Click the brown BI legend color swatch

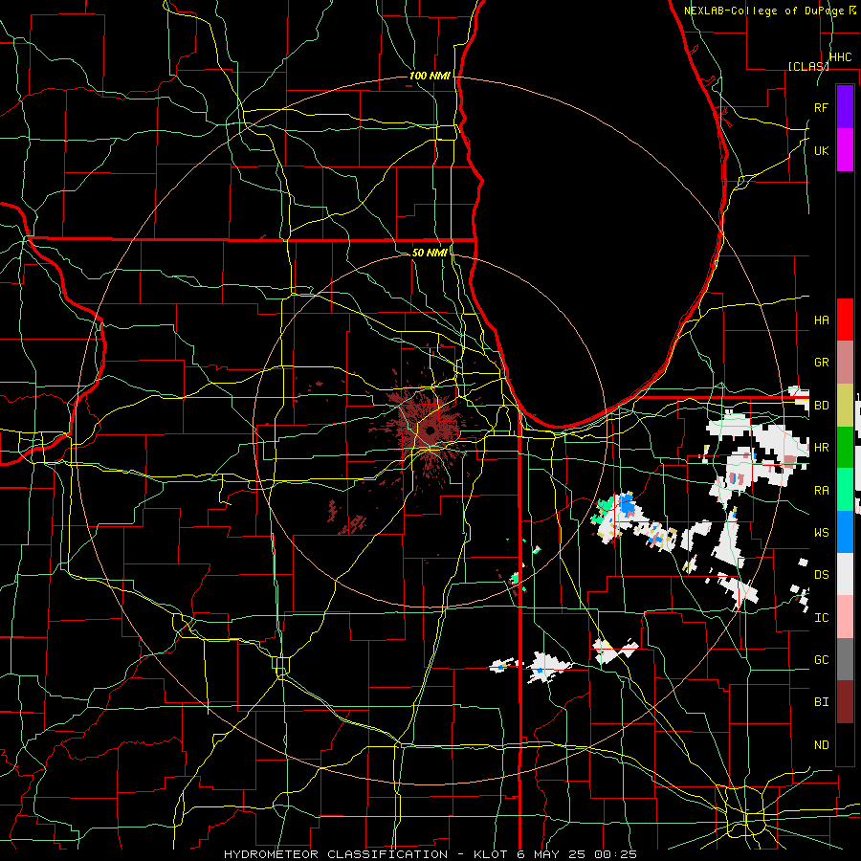click(x=845, y=702)
